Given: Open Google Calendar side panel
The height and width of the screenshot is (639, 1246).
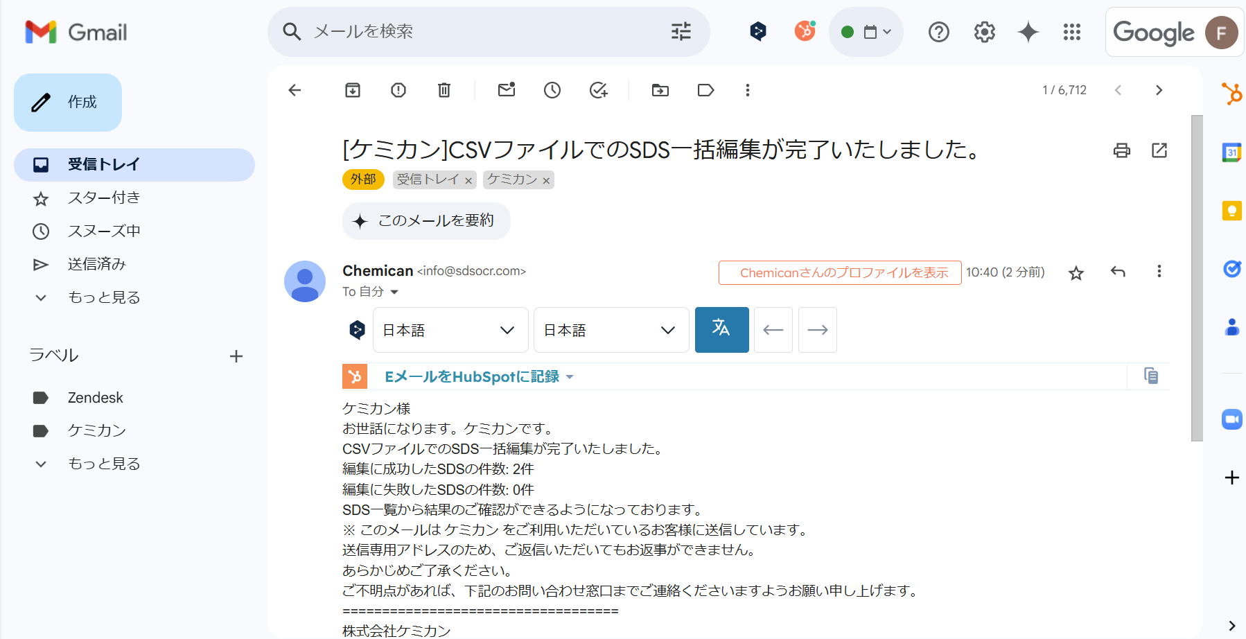Looking at the screenshot, I should tap(1231, 152).
